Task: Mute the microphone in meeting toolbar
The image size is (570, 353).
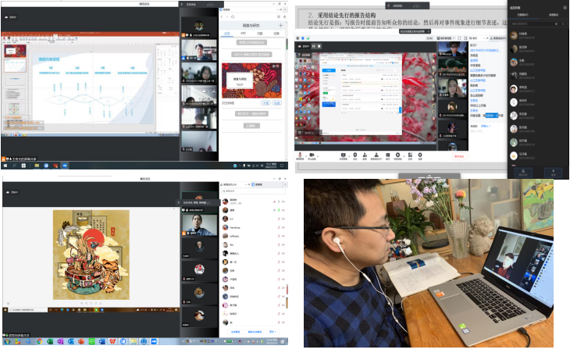Action: tap(299, 155)
